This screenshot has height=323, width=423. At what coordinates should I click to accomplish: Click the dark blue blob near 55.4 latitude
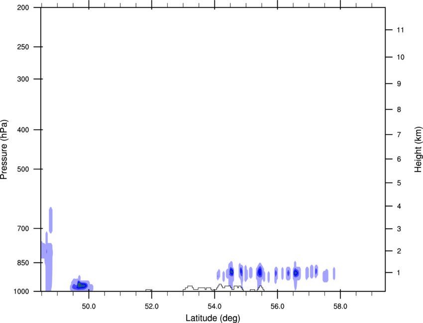click(x=259, y=272)
